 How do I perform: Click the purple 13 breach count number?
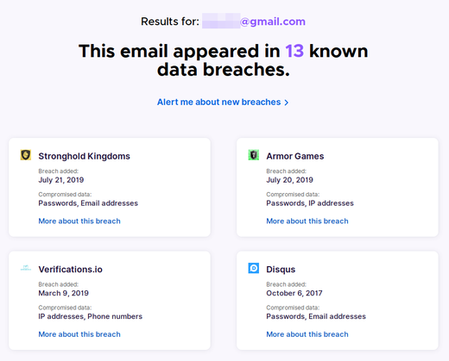coord(294,52)
